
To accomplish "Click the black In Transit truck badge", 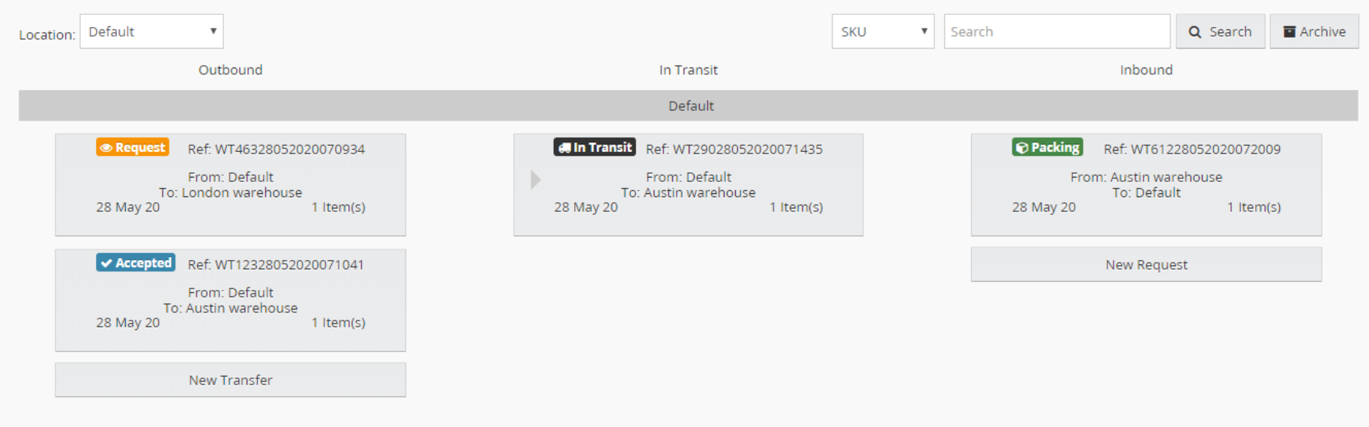I will point(594,148).
